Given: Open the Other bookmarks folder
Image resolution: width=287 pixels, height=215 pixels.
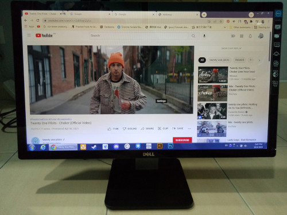Looking at the screenshot, I should (x=240, y=28).
